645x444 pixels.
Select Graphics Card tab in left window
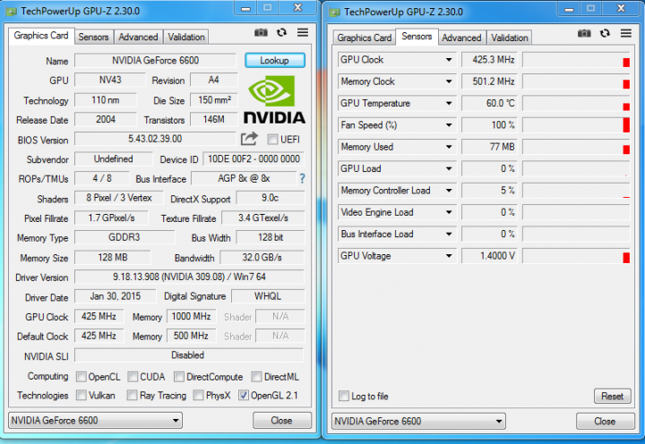coord(41,36)
